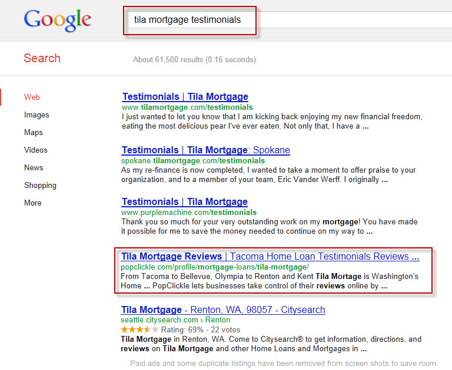The width and height of the screenshot is (452, 370).
Task: Open Testimonials | Tila Mortgage: Spokane result
Action: point(206,150)
